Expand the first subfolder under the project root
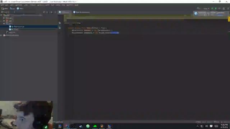230x129 pixels. click(4, 18)
